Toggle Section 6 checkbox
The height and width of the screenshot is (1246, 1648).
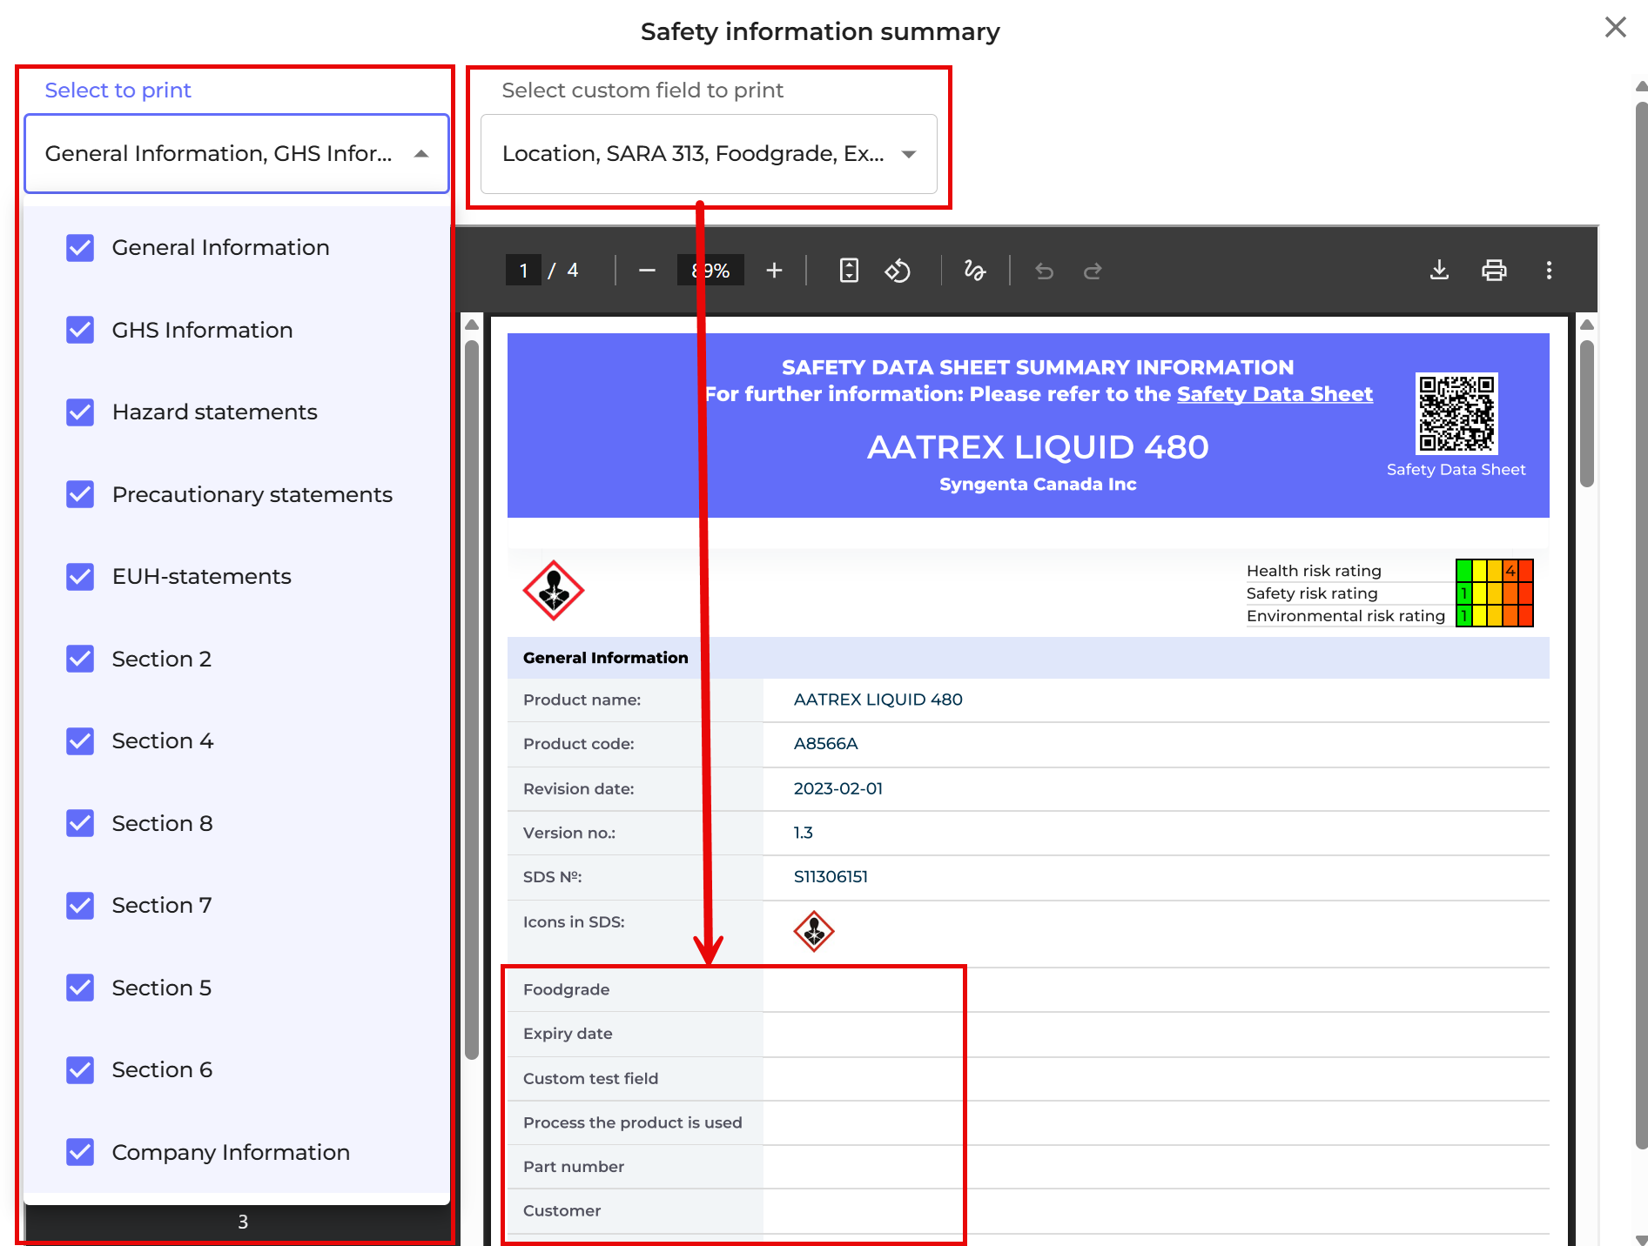80,1070
